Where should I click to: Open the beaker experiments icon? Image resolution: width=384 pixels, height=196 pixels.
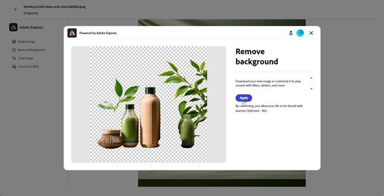(291, 33)
